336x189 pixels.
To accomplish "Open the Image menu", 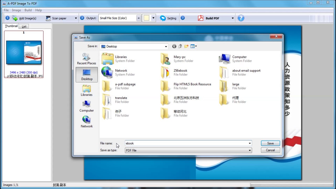I will pos(17,10).
